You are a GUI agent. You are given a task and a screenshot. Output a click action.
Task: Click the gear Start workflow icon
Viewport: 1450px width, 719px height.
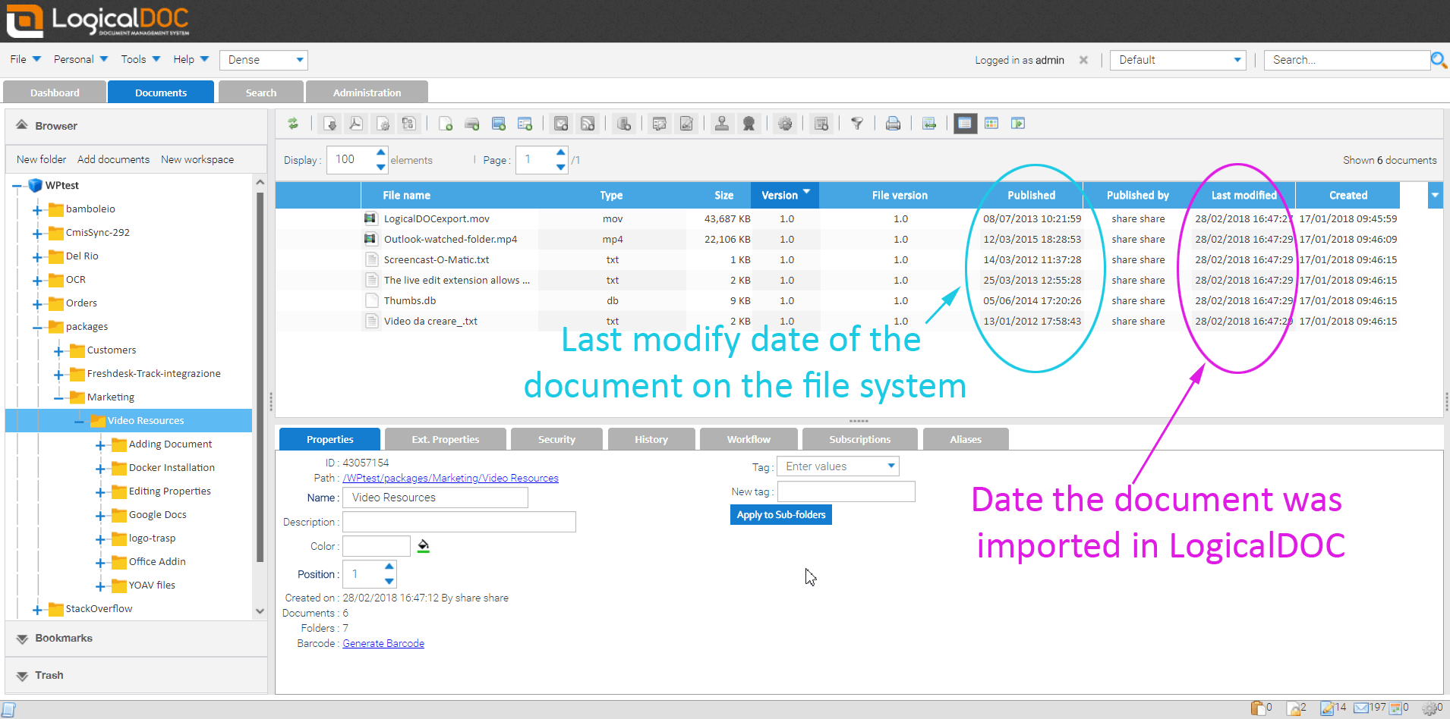(x=785, y=124)
